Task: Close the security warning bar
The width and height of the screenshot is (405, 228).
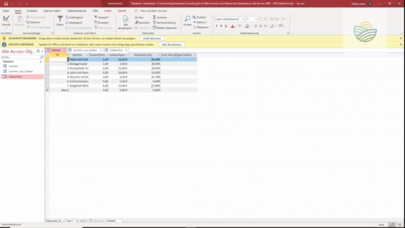Action: point(401,38)
